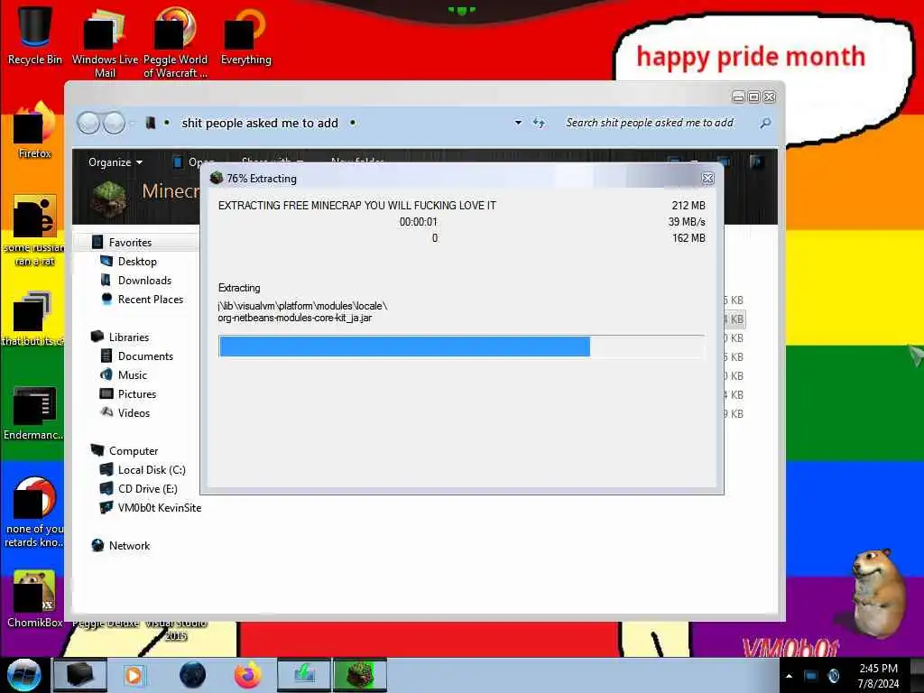
Task: Open the Everything desktop icon
Action: (245, 34)
